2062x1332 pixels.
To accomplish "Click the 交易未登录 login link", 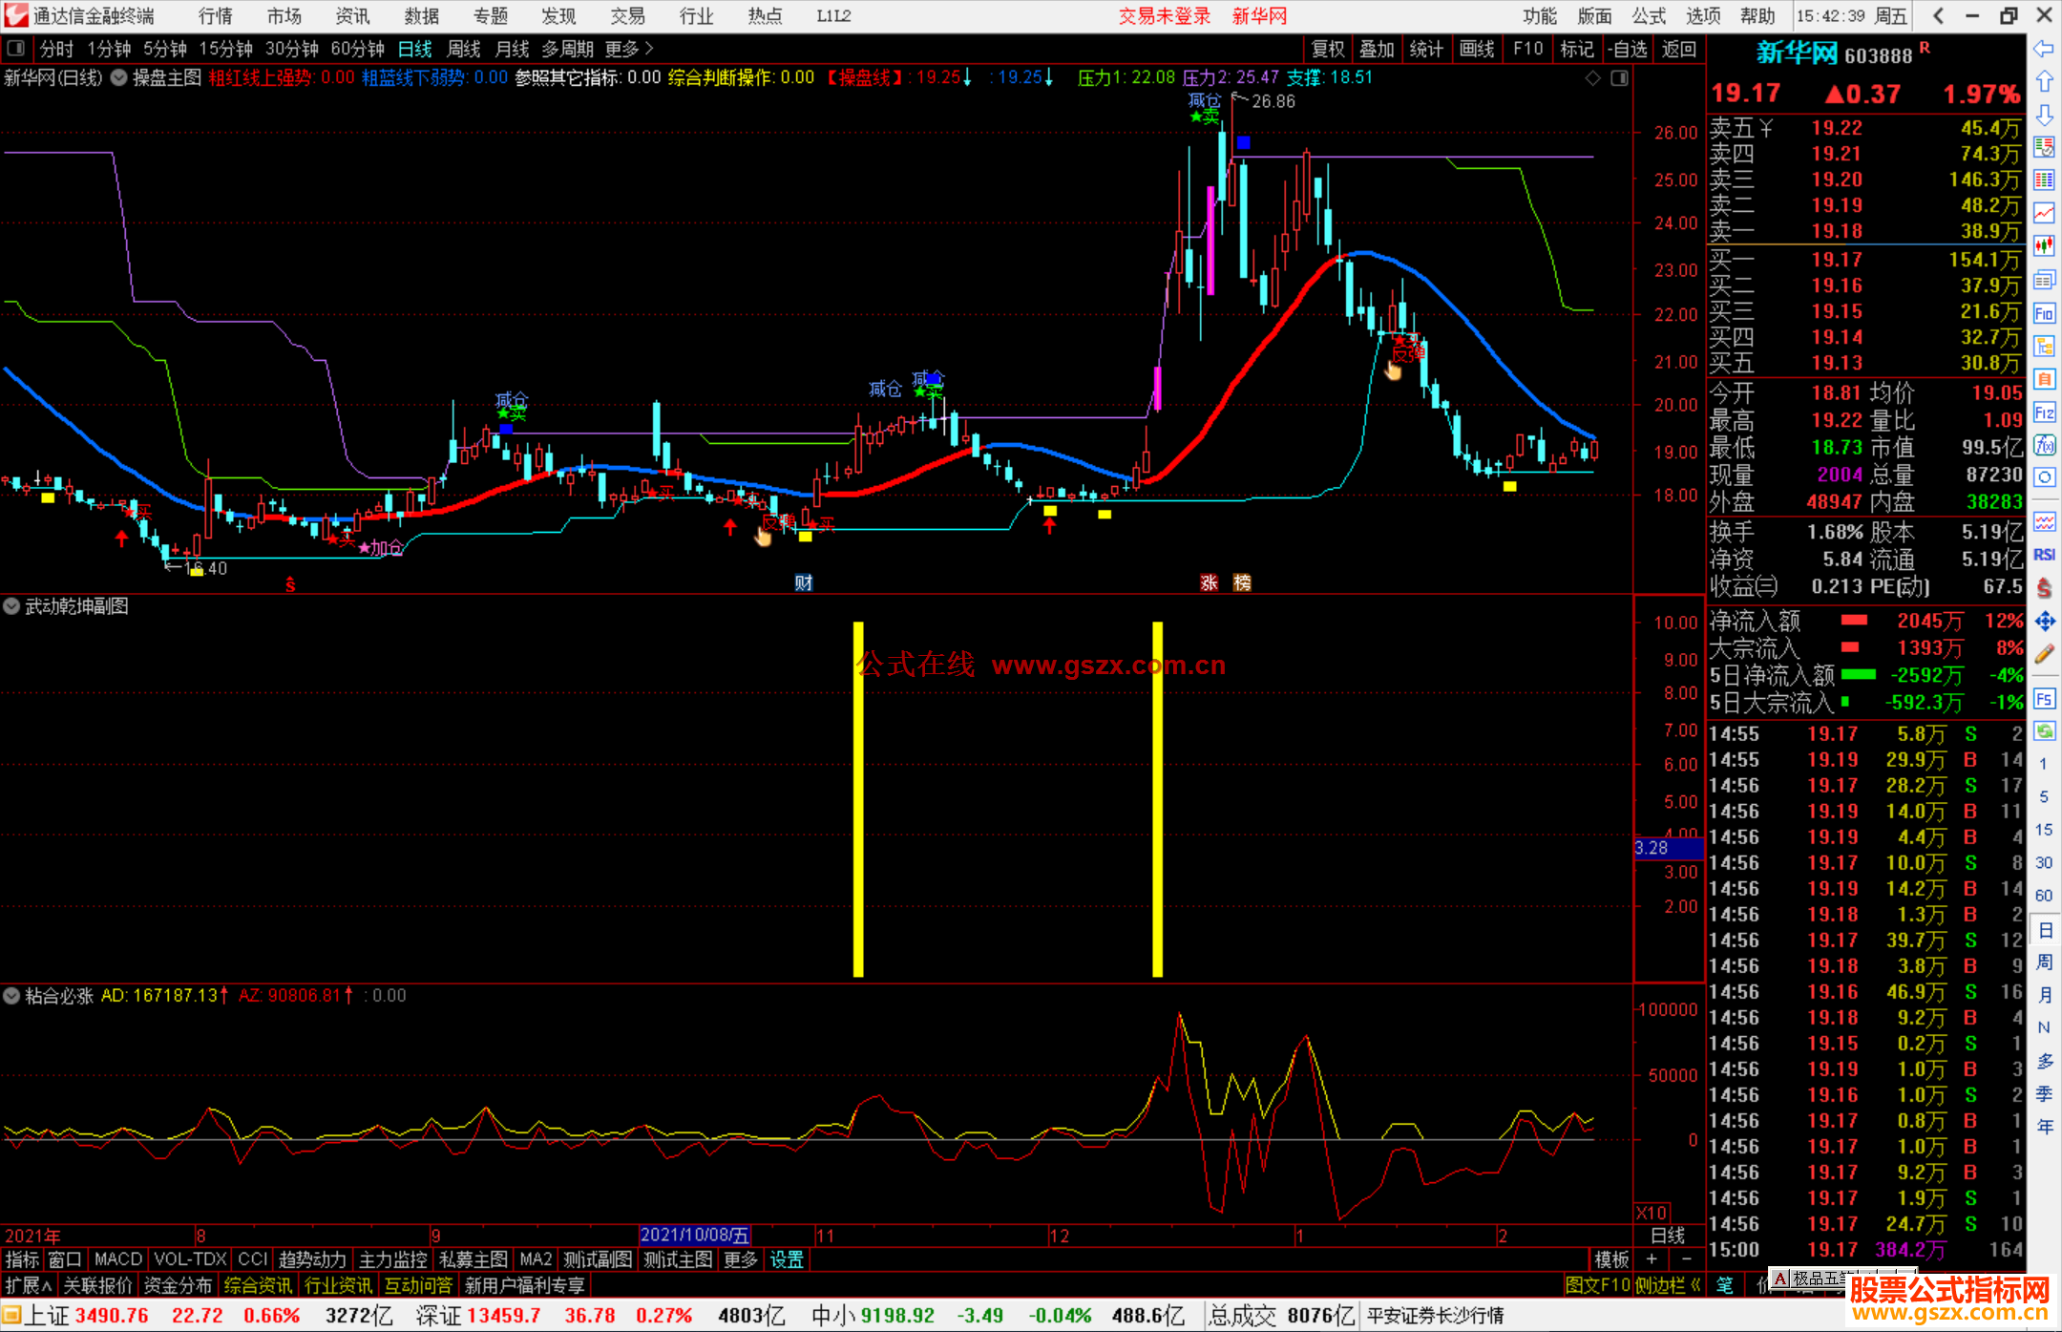I will (1165, 16).
